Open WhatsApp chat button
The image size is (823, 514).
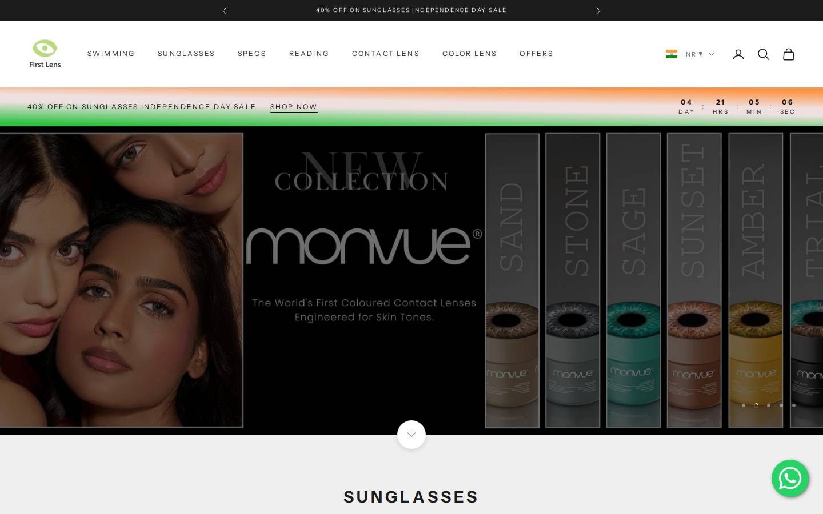790,479
